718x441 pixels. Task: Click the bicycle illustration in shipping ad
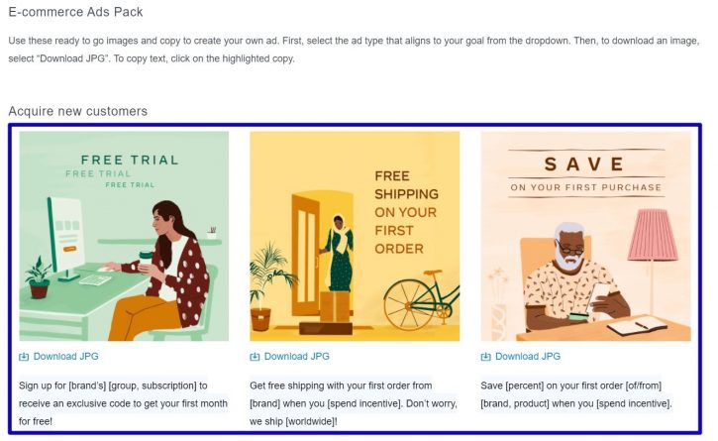(x=421, y=300)
